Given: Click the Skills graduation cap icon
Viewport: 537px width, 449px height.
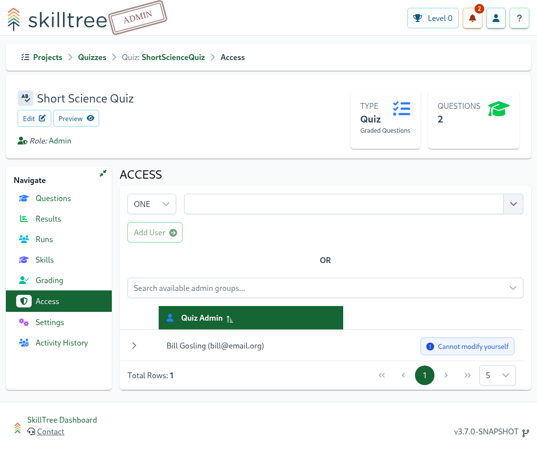Looking at the screenshot, I should (x=23, y=260).
